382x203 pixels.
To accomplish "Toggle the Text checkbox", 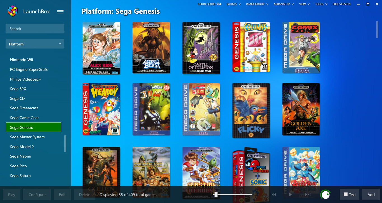I will 346,194.
